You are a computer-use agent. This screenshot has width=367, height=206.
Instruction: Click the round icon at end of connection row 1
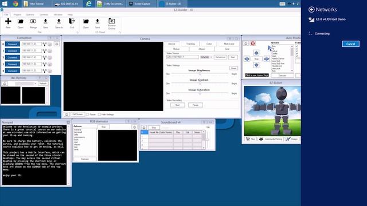50,51
